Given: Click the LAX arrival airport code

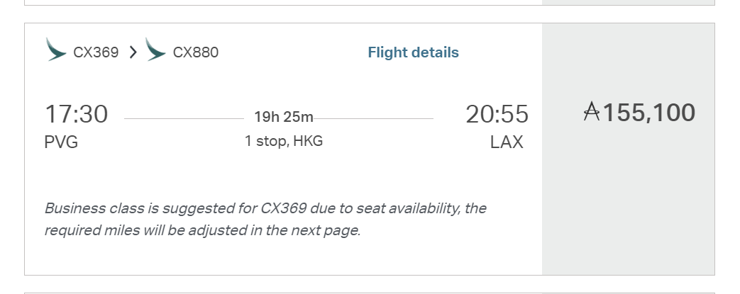Looking at the screenshot, I should (x=507, y=142).
